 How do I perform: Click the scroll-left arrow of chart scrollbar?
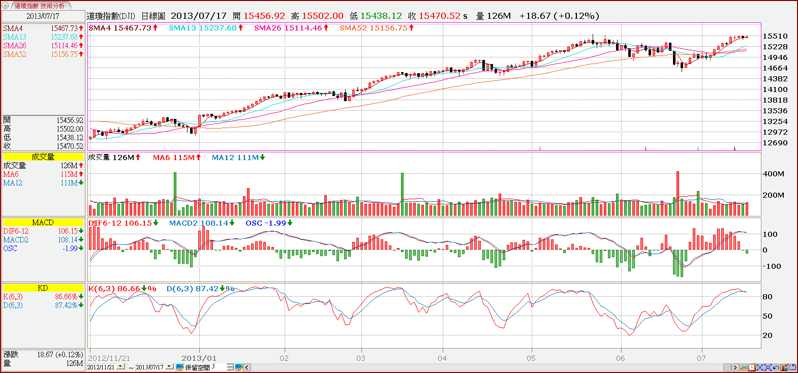point(247,367)
